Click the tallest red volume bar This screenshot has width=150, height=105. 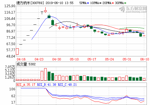[x=45, y=75]
